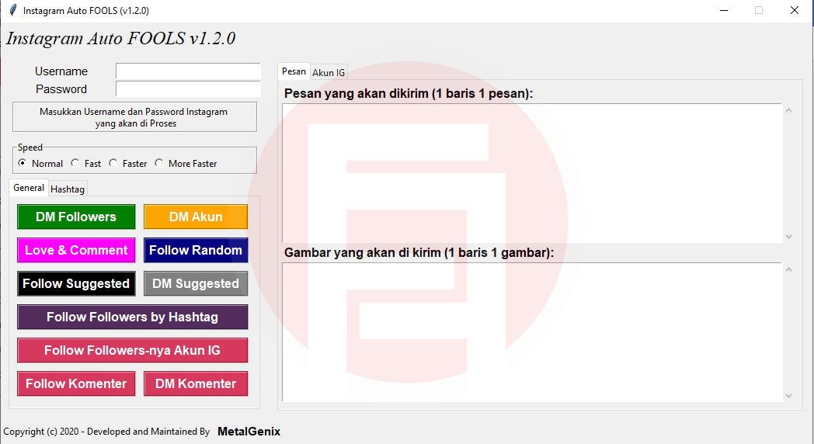Click the DM Komenter button
Screen dimensions: 814x444
[x=196, y=383]
